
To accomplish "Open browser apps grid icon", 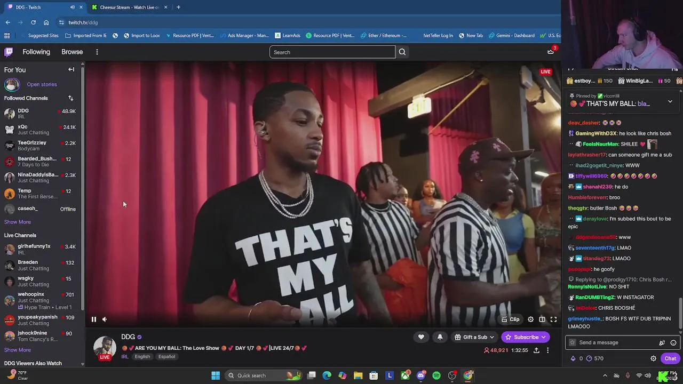I will tap(7, 36).
